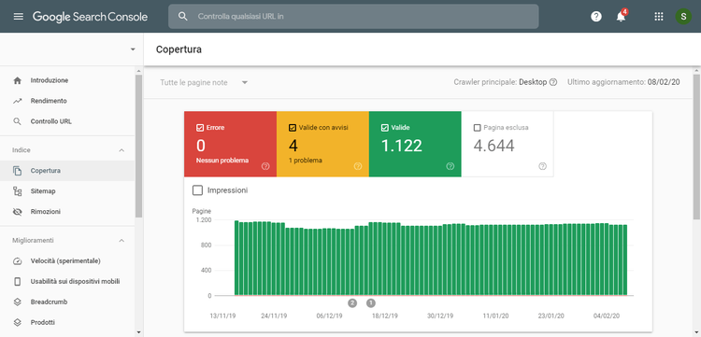Select the Copertura menu item

(67, 171)
